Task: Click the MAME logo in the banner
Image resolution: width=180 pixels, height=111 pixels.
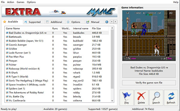Action: coord(100,12)
